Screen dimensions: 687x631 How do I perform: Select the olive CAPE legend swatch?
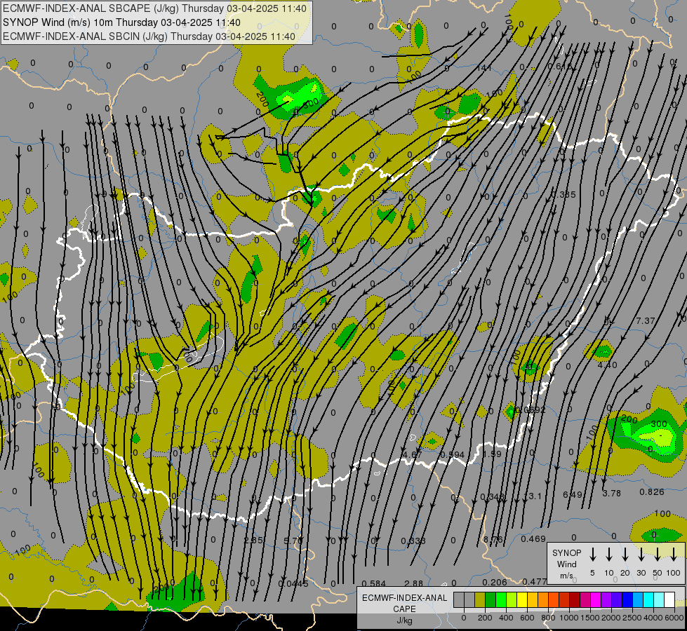[480, 599]
